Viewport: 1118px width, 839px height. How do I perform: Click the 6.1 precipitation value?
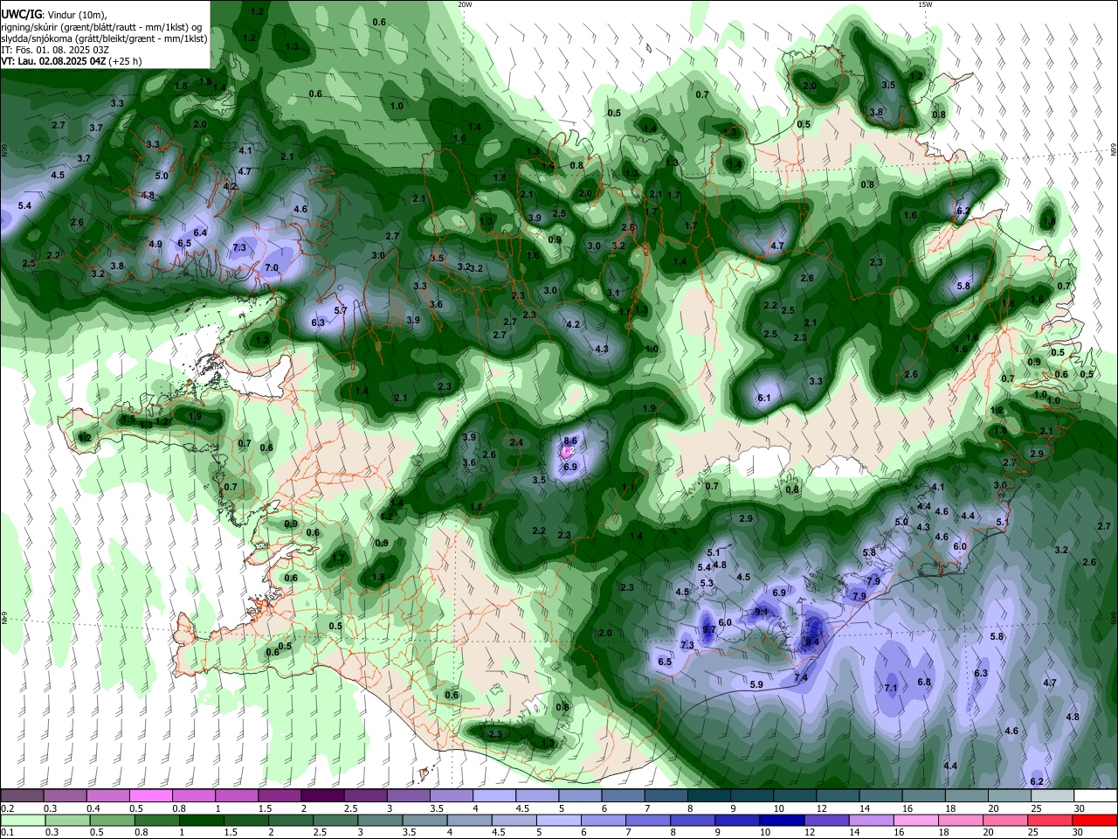pyautogui.click(x=763, y=398)
